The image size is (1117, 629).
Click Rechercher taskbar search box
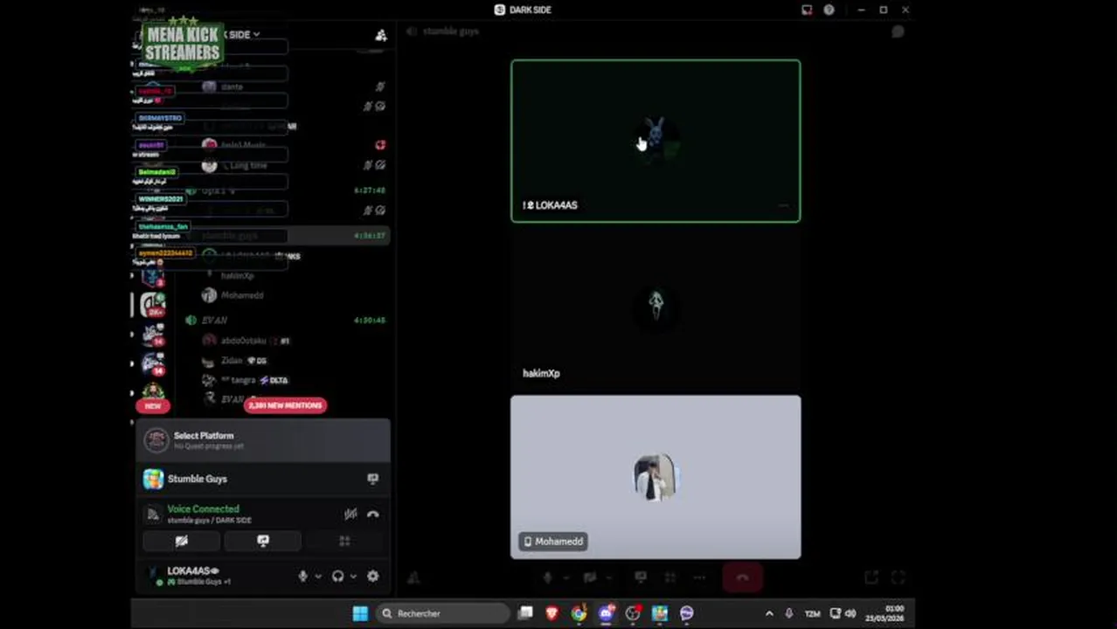pyautogui.click(x=442, y=613)
